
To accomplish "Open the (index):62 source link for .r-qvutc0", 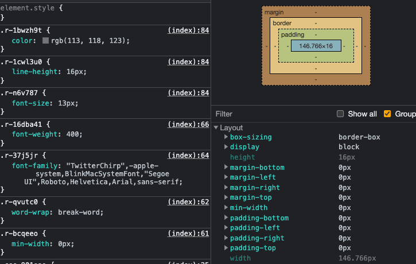I will (x=188, y=202).
